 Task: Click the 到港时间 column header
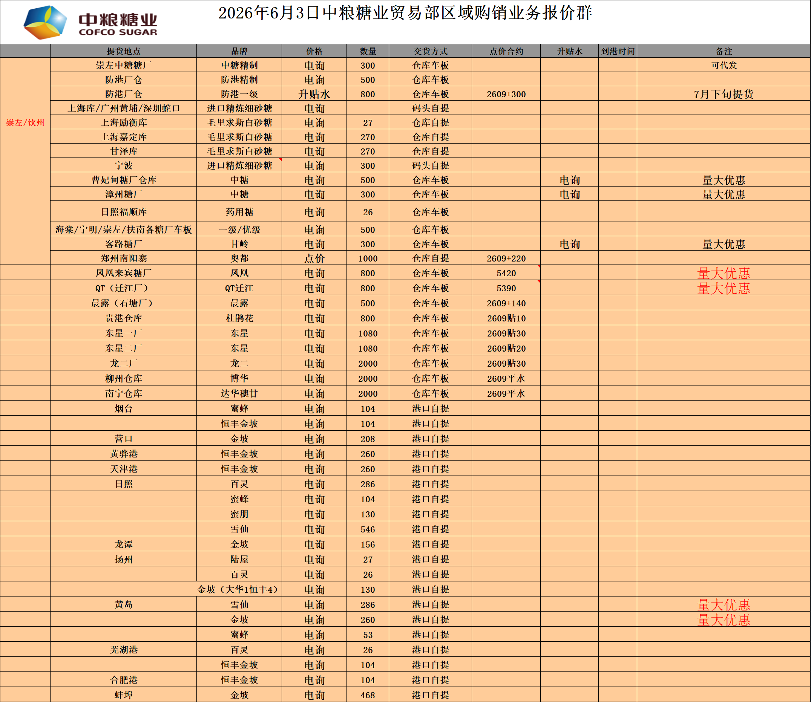[x=618, y=51]
